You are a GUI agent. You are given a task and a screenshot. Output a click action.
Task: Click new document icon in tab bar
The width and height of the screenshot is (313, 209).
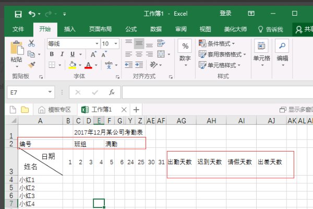point(13,110)
